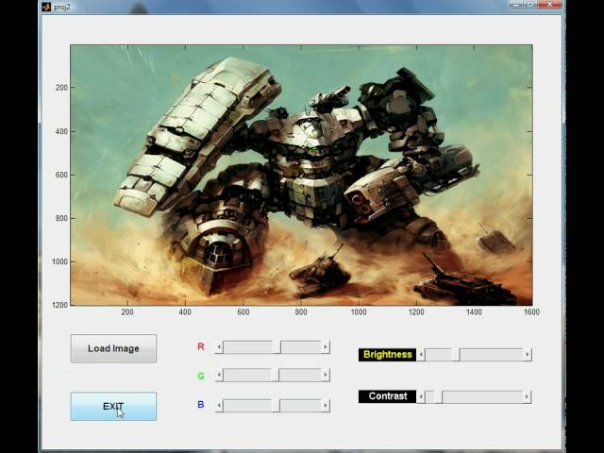The image size is (604, 453).
Task: Click left arrow of B slider
Action: click(219, 405)
